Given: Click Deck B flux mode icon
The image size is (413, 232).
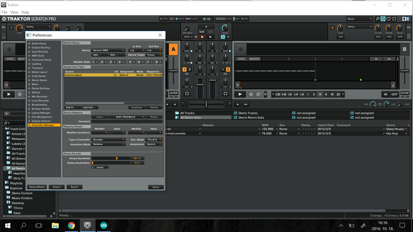Looking at the screenshot, I should (x=265, y=94).
